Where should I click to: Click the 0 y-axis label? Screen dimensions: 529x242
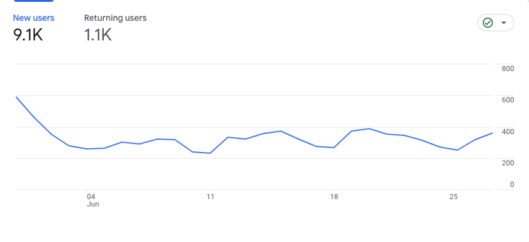point(512,184)
